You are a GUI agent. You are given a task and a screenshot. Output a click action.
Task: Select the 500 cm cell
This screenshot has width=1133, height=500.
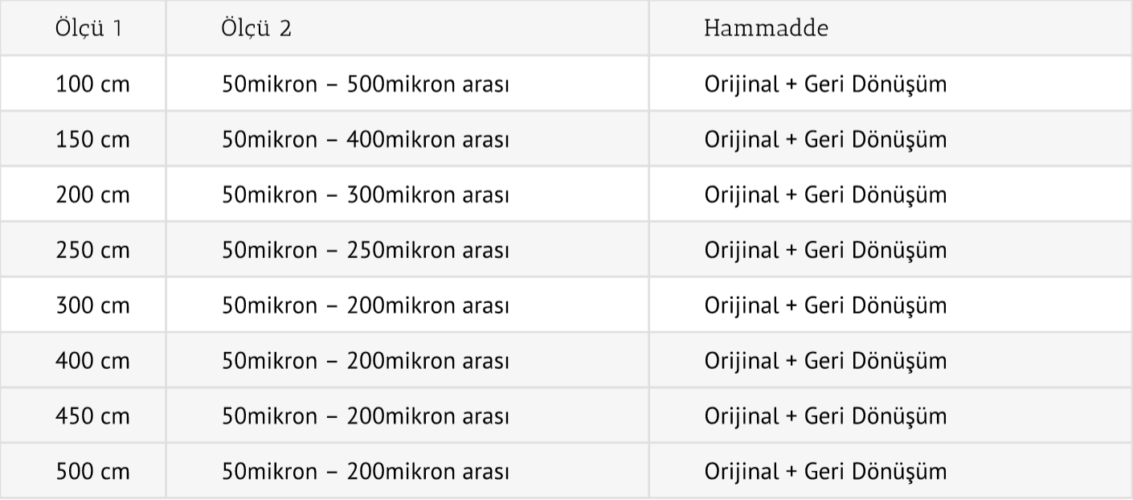pos(92,471)
